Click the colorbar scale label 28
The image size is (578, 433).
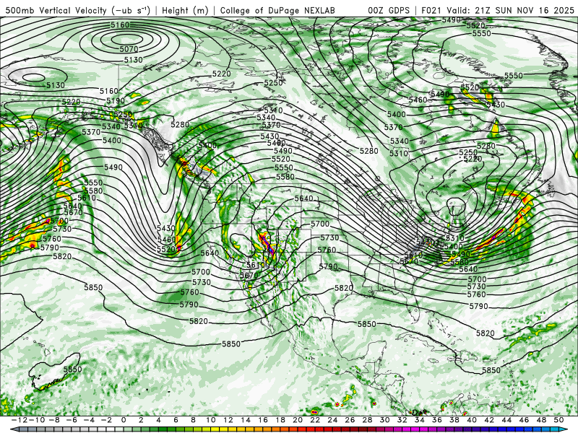click(x=367, y=420)
